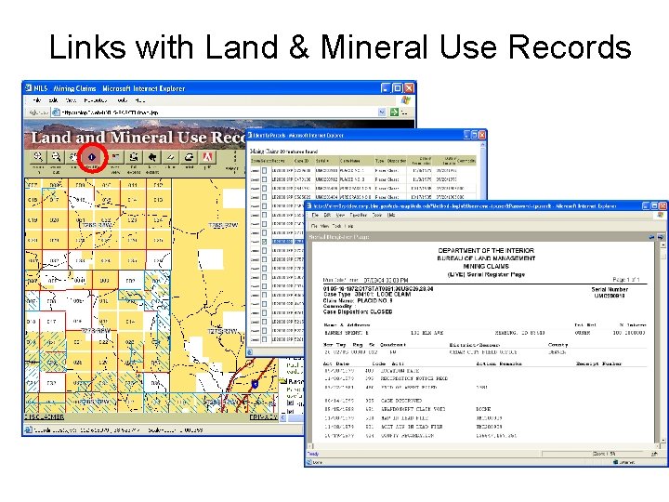Screen dimensions: 669x502
Task: Click the Adobe PDF export icon
Action: click(x=207, y=157)
